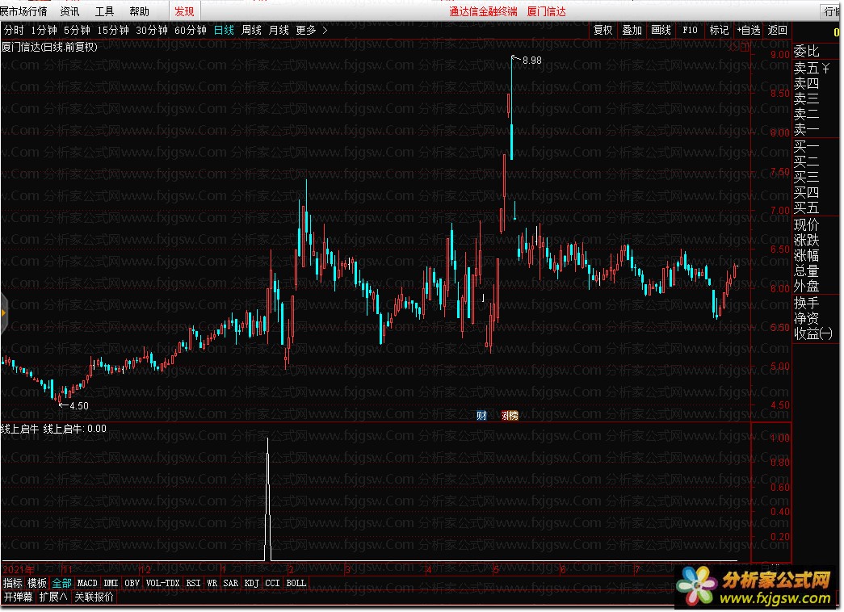Click the 现价 row in quote panel
The image size is (844, 612).
pos(806,224)
